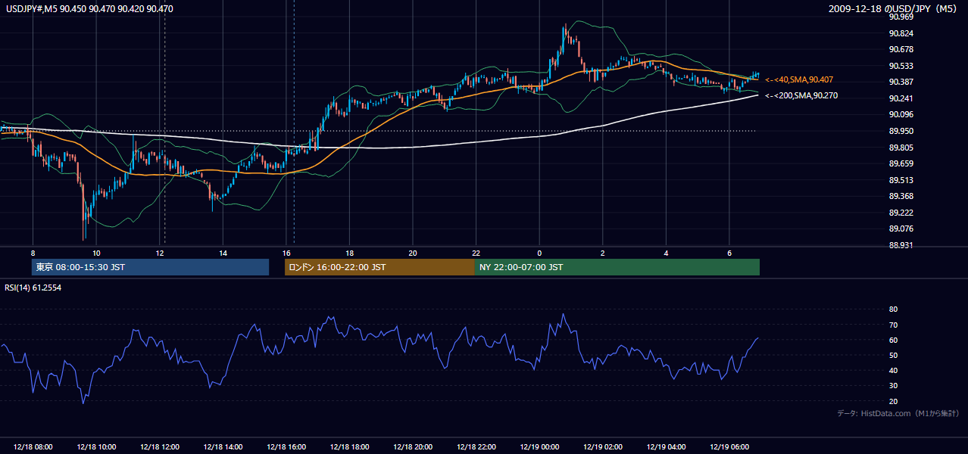Viewport: 968px width, 454px height.
Task: Click RSI scale value 20 on right axis
Action: [893, 401]
